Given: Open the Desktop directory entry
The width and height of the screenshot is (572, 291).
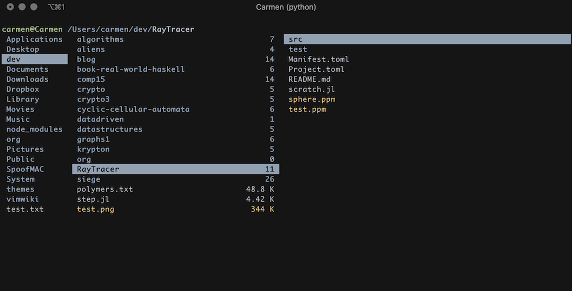Looking at the screenshot, I should tap(22, 49).
